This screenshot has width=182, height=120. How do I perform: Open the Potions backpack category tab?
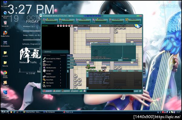[x=70, y=58]
